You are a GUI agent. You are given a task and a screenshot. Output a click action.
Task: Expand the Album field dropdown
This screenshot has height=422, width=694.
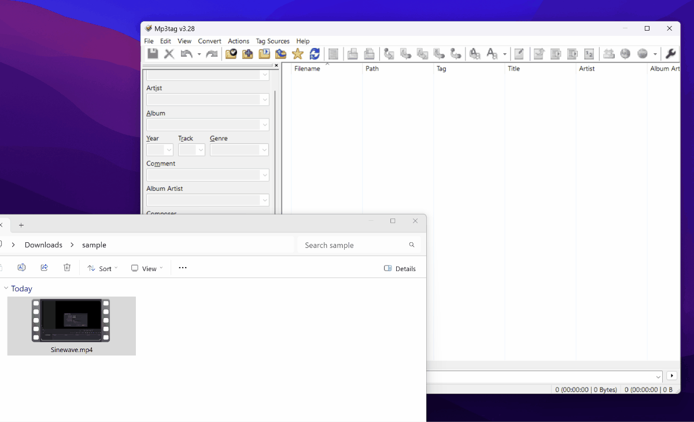[265, 125]
